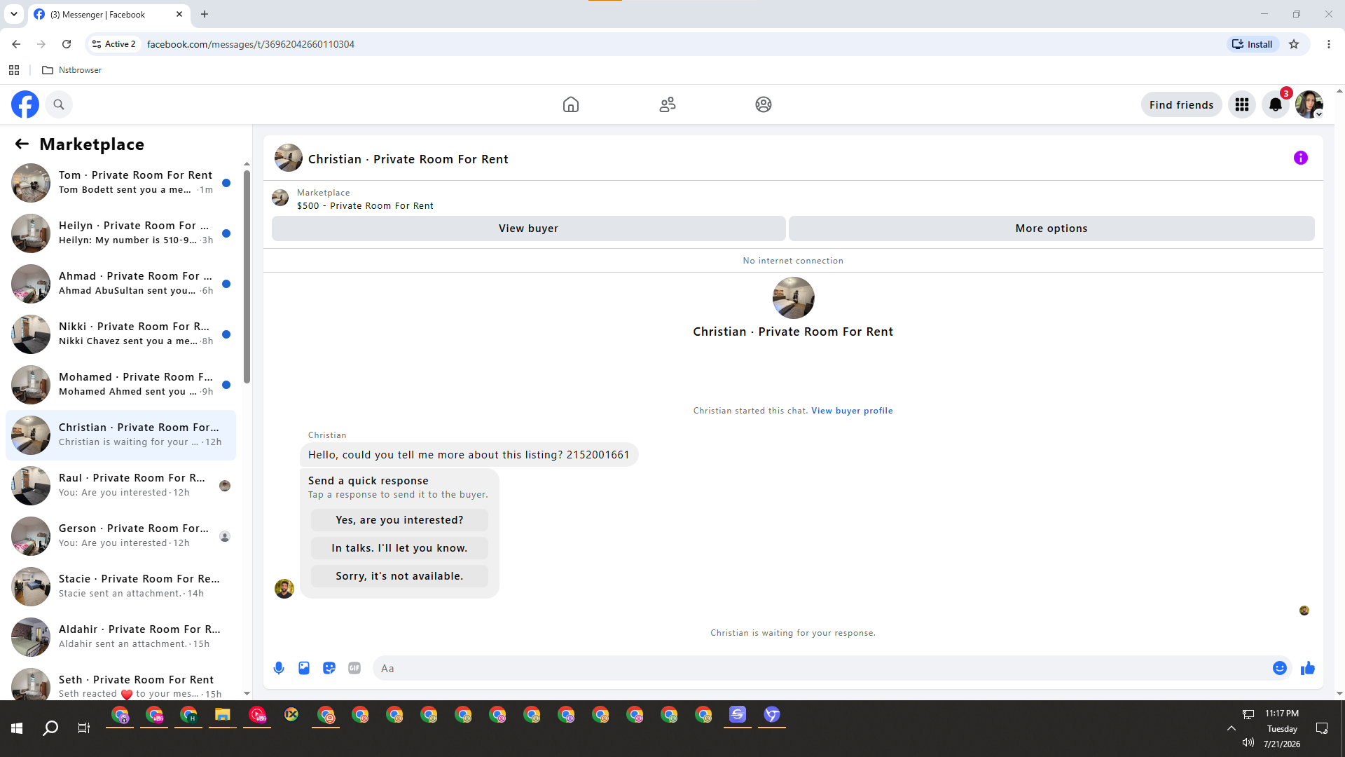Select Christian's Private Room chat in list
The height and width of the screenshot is (757, 1345).
coord(120,435)
